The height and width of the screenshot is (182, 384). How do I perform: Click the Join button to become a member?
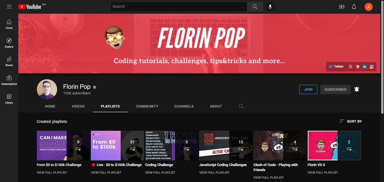(x=308, y=89)
